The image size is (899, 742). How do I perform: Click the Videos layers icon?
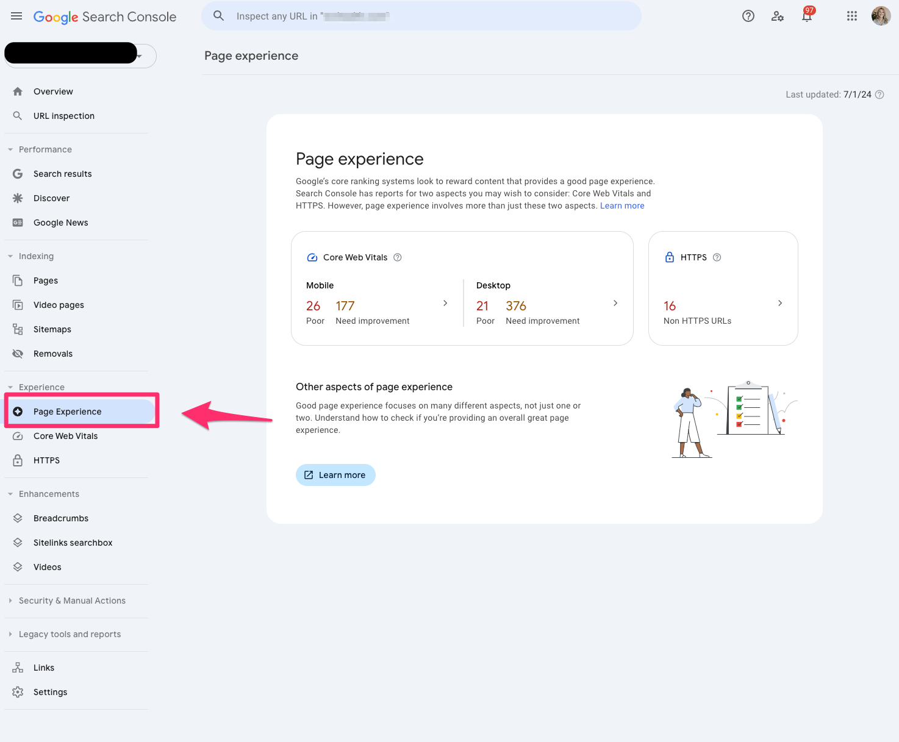click(x=18, y=567)
